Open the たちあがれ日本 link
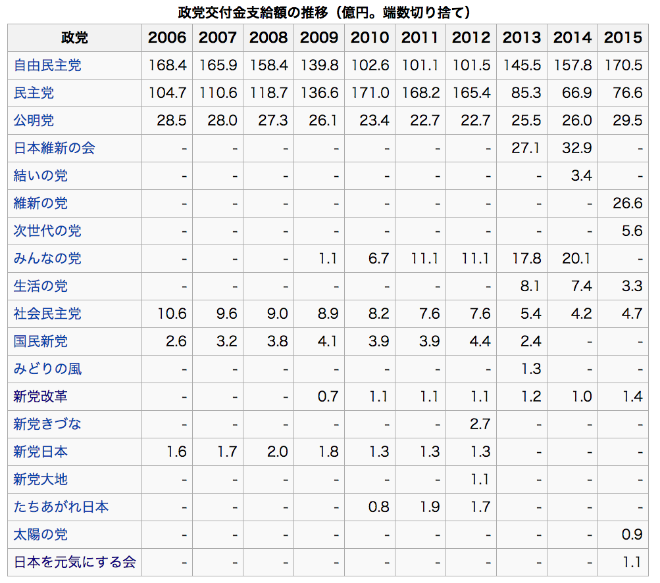The height and width of the screenshot is (583, 660). click(x=61, y=507)
